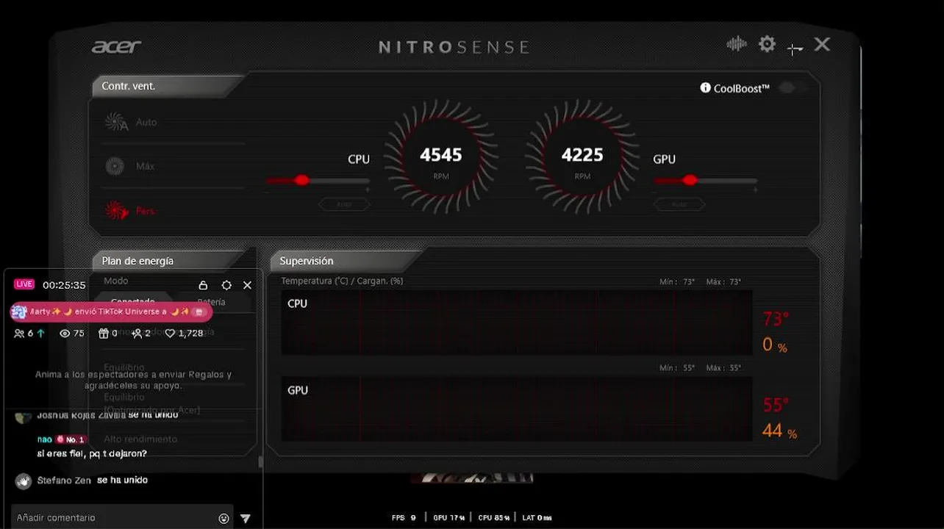The height and width of the screenshot is (529, 944).
Task: Select Alto rendimiento power plan
Action: coord(140,439)
